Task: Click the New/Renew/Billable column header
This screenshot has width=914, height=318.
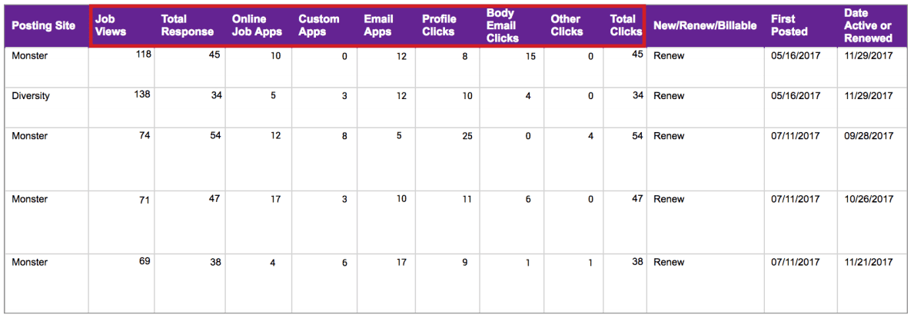Action: pyautogui.click(x=704, y=25)
